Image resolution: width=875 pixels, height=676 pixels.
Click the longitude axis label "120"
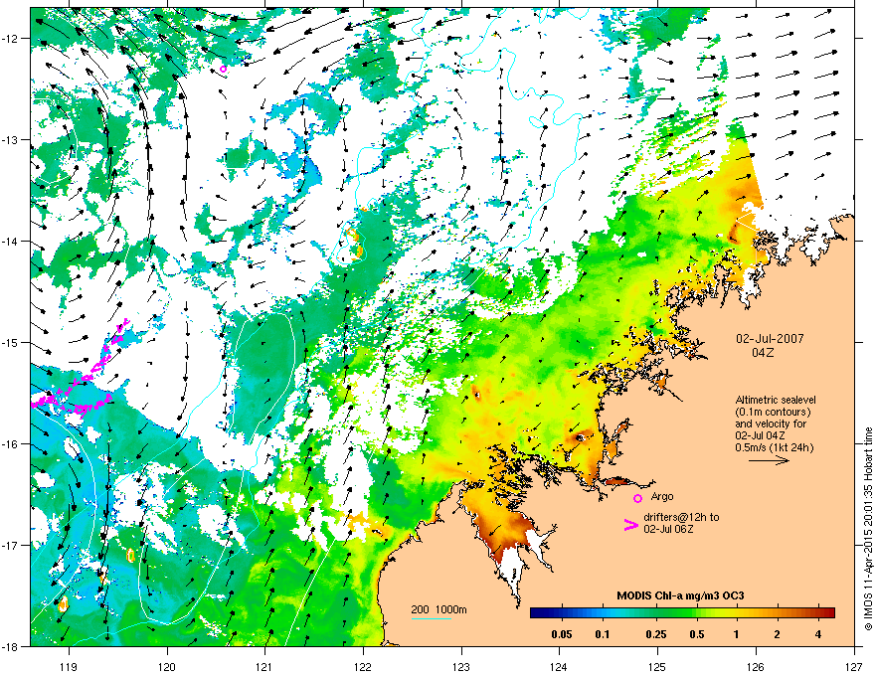click(x=167, y=666)
